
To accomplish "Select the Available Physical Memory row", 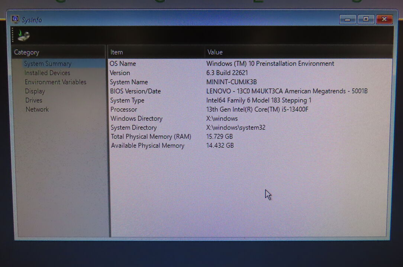I will point(148,146).
